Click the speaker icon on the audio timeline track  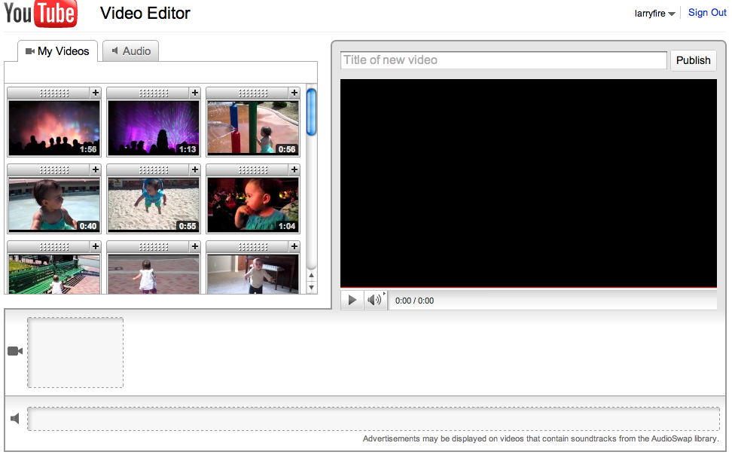(x=14, y=418)
